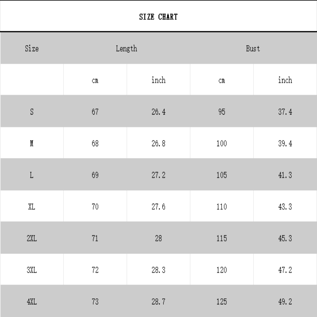Image resolution: width=317 pixels, height=317 pixels.
Task: Select the 41.3 inch bust cell
Action: 285,176
